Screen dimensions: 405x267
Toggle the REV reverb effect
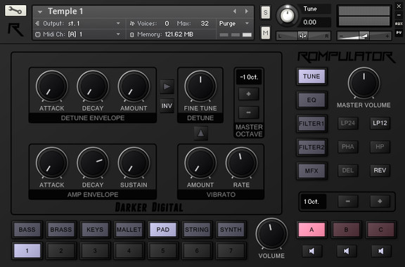coord(380,170)
